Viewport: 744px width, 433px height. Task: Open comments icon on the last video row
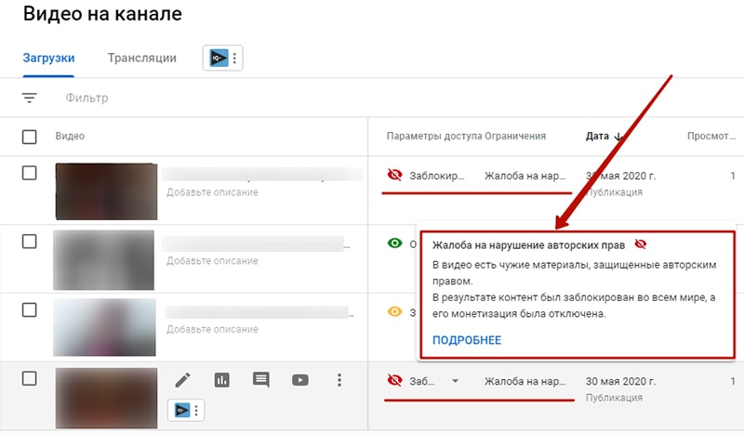(261, 379)
